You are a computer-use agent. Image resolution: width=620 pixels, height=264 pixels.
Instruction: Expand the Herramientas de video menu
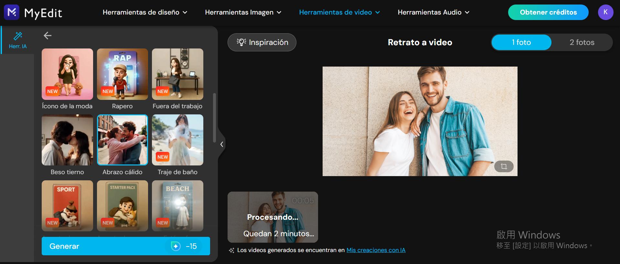tap(339, 12)
